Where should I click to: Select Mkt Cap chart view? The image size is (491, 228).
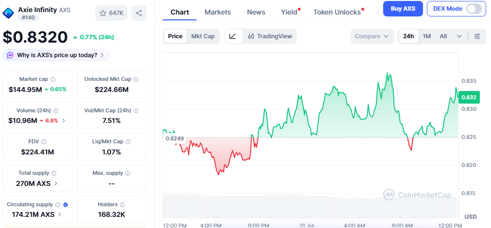203,36
